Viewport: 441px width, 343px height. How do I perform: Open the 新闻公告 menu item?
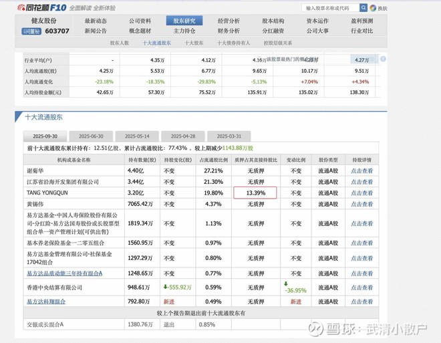tap(96, 31)
